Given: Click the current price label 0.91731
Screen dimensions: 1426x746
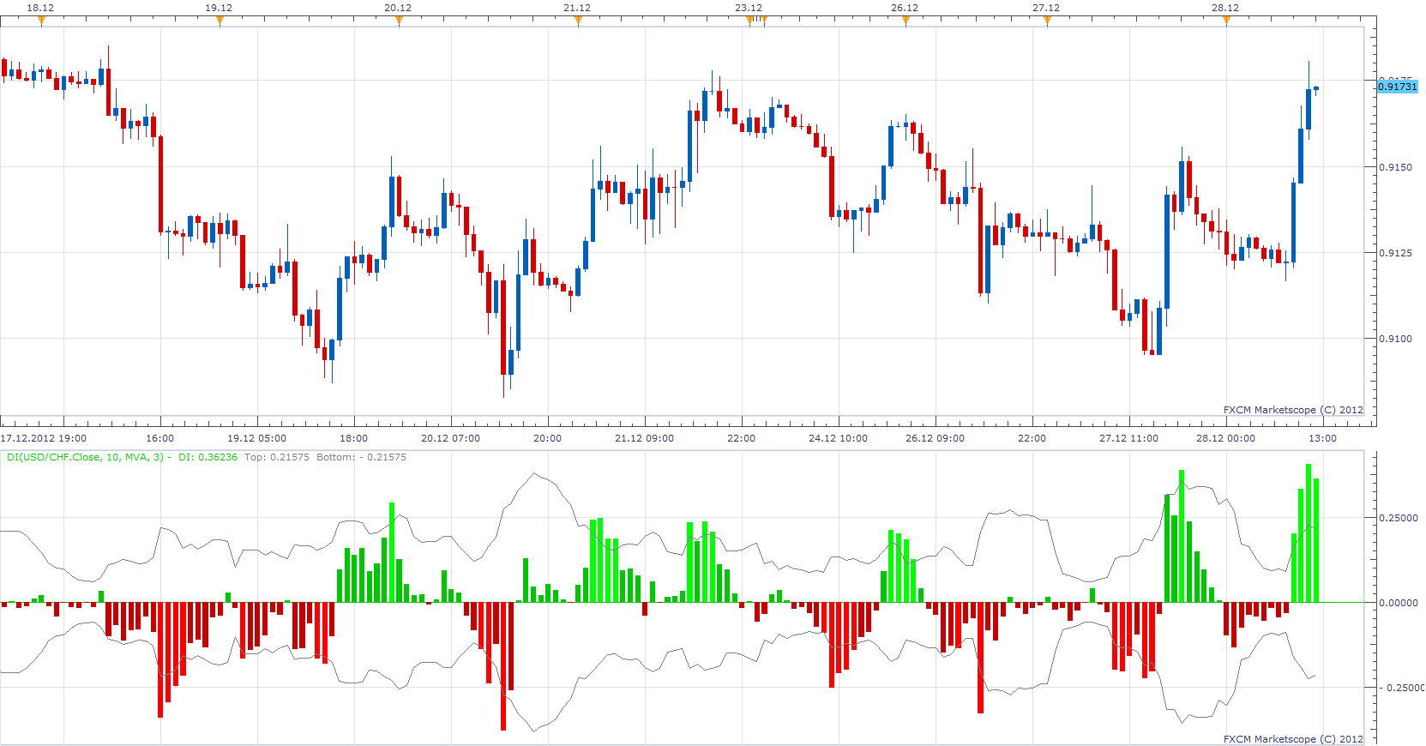Looking at the screenshot, I should (1398, 87).
